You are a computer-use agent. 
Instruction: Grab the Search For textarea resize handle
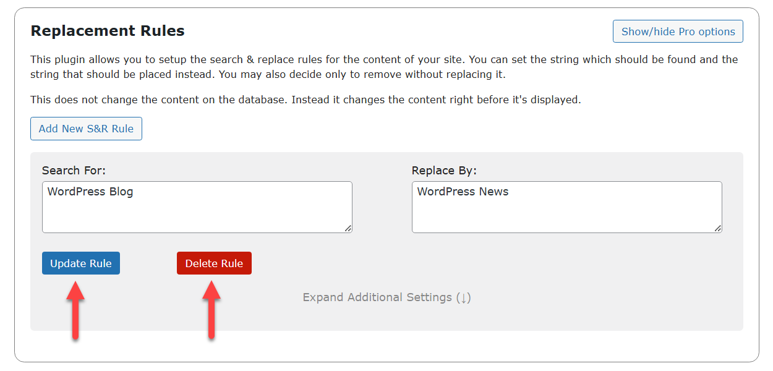click(x=348, y=229)
